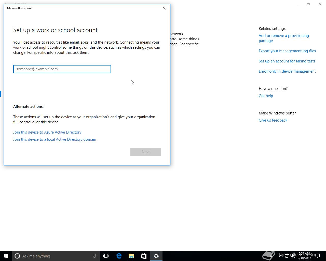Minimize the Settings window

[x=297, y=4]
